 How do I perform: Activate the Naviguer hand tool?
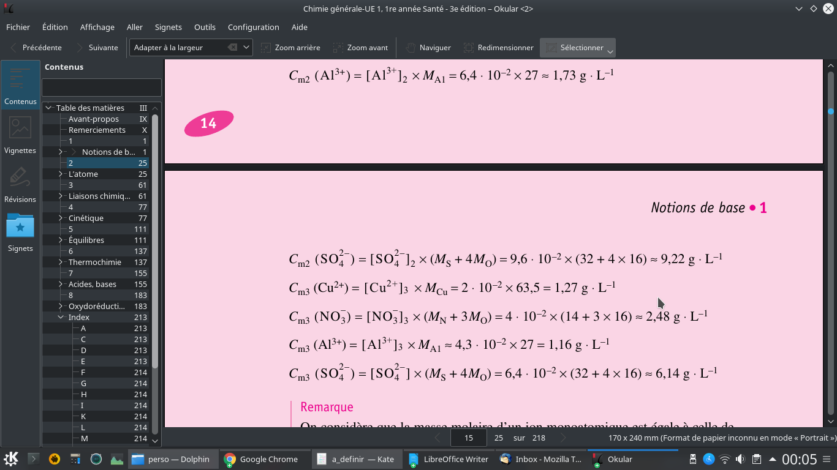pos(428,47)
